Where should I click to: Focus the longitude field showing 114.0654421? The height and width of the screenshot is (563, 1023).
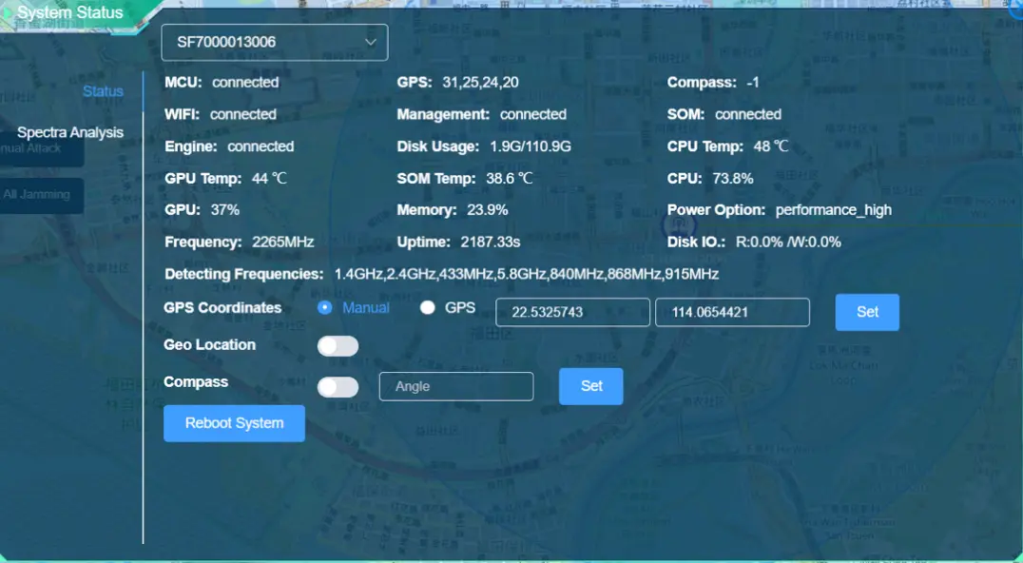pos(731,312)
